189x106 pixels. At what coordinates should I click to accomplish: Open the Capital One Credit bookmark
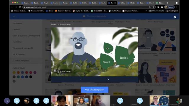81,11
